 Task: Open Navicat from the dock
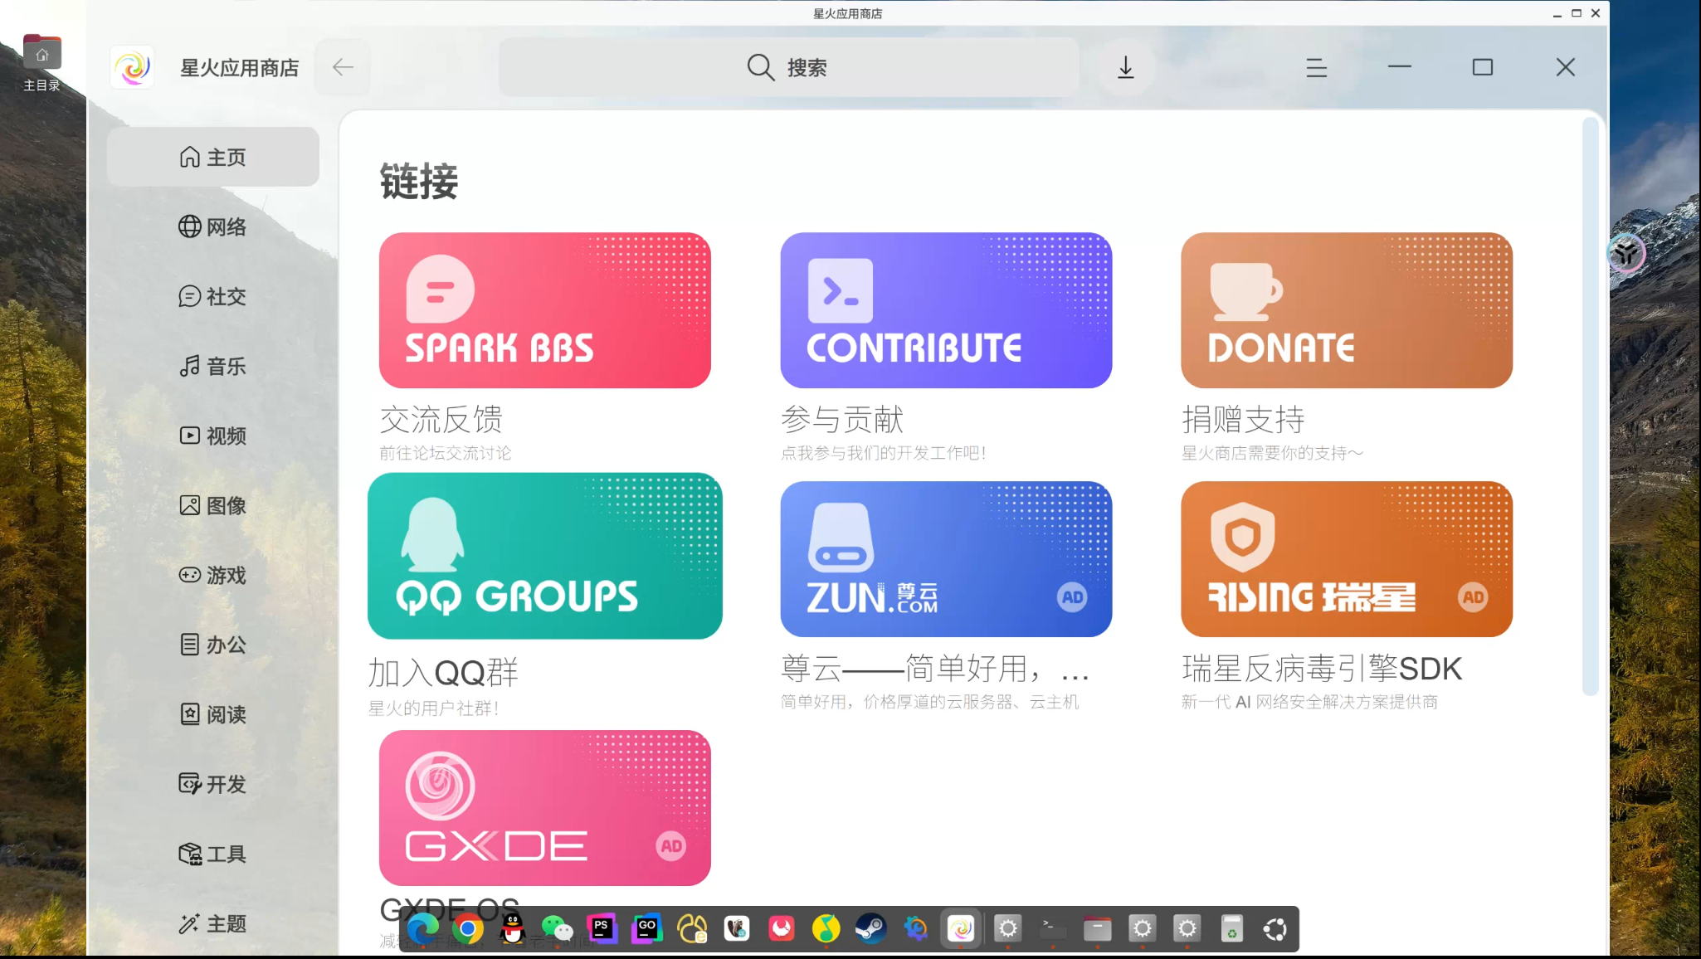[x=692, y=929]
